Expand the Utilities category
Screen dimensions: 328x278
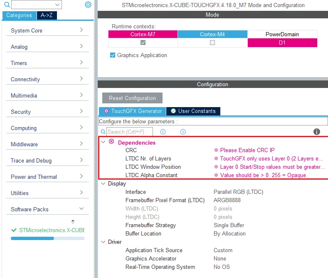click(47, 193)
